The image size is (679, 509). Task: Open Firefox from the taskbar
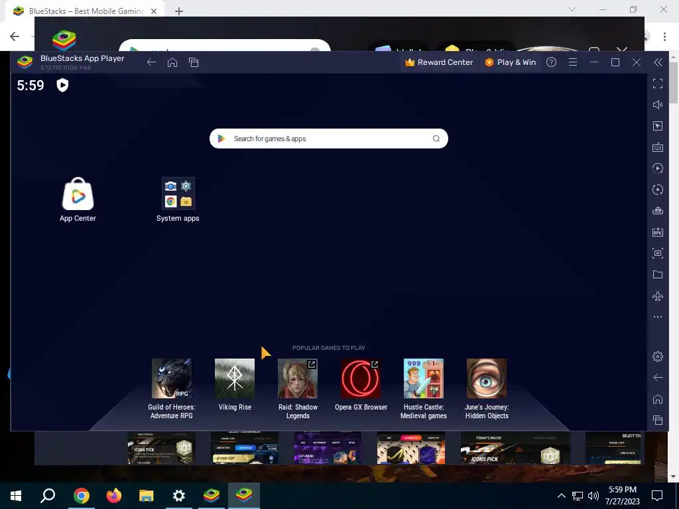click(114, 496)
